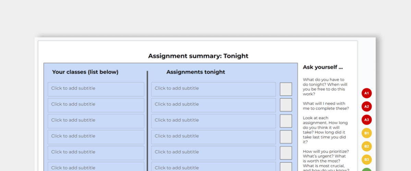Pick the red A3 priority circle
The height and width of the screenshot is (171, 411).
[x=367, y=120]
